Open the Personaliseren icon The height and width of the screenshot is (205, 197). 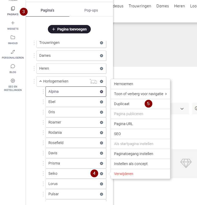click(13, 52)
